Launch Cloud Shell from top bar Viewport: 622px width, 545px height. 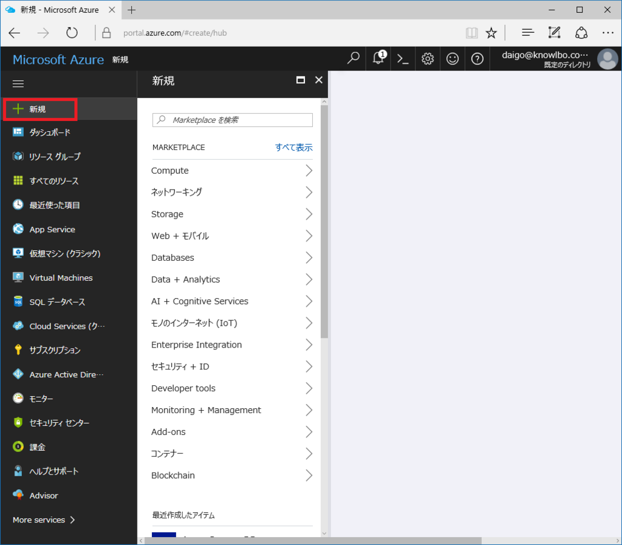403,59
